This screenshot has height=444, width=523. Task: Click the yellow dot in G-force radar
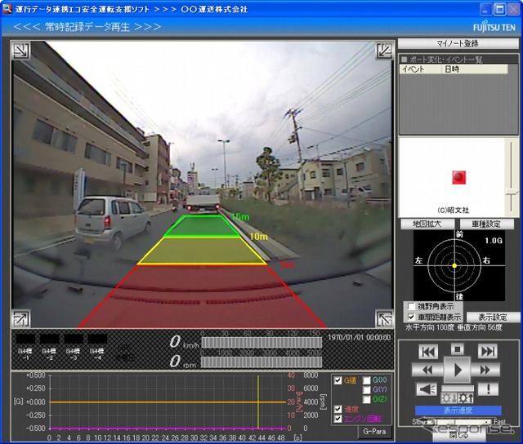[x=454, y=265]
